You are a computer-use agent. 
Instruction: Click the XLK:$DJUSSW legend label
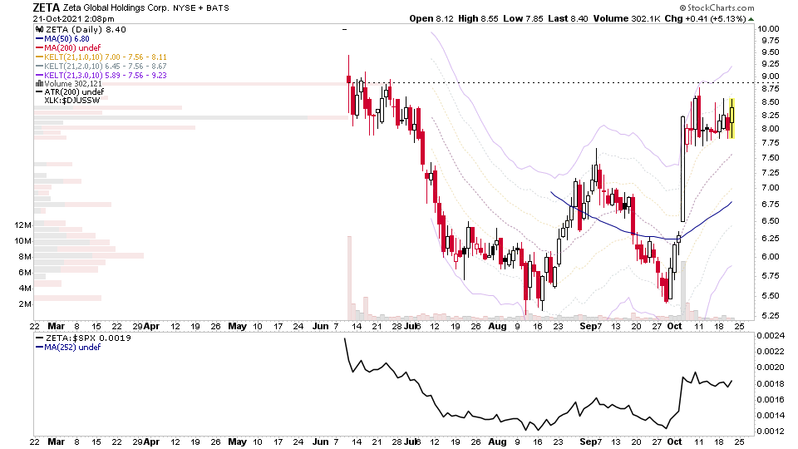pos(71,101)
